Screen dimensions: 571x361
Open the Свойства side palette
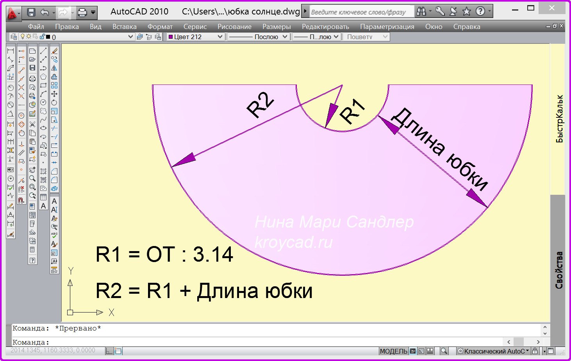(559, 270)
